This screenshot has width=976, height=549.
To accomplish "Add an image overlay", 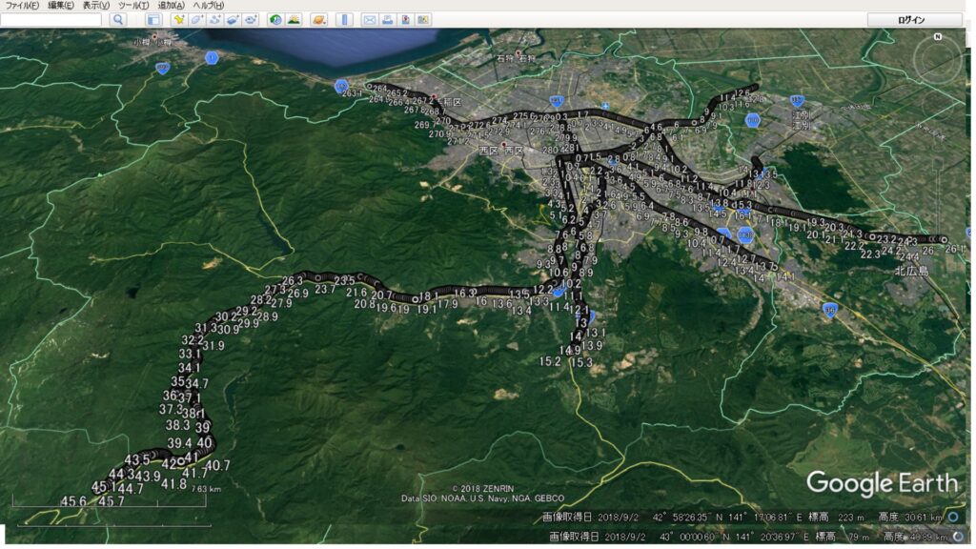I will click(233, 19).
